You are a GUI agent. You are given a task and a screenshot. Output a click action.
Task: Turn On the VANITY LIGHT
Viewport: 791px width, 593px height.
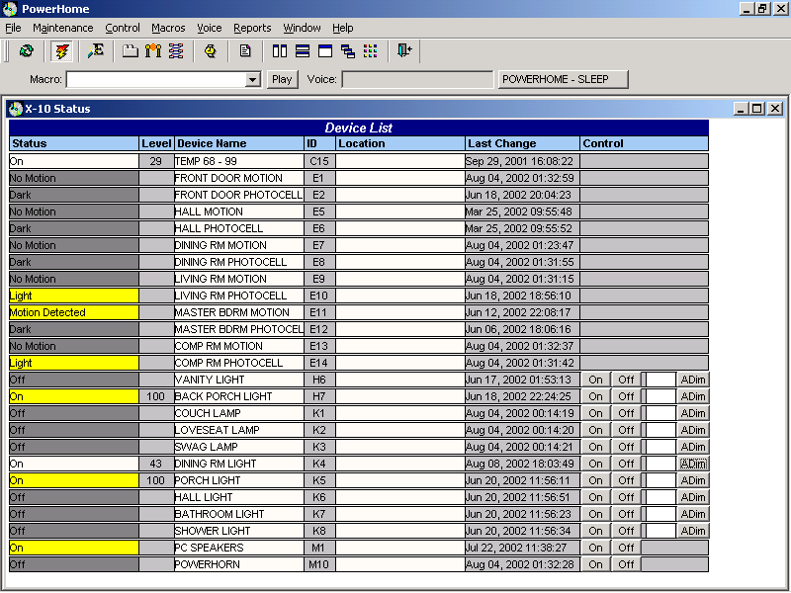point(596,380)
